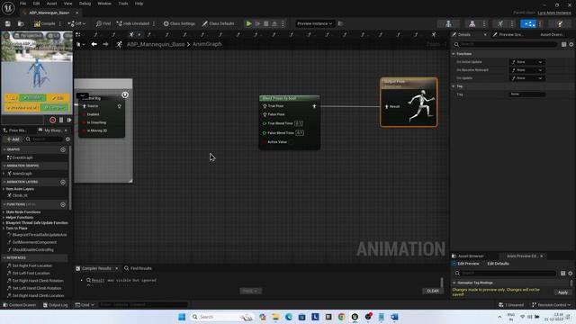Select the active Blueprint mode icon
The width and height of the screenshot is (576, 324).
coord(528,24)
